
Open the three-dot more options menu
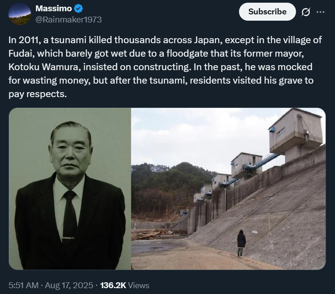321,12
